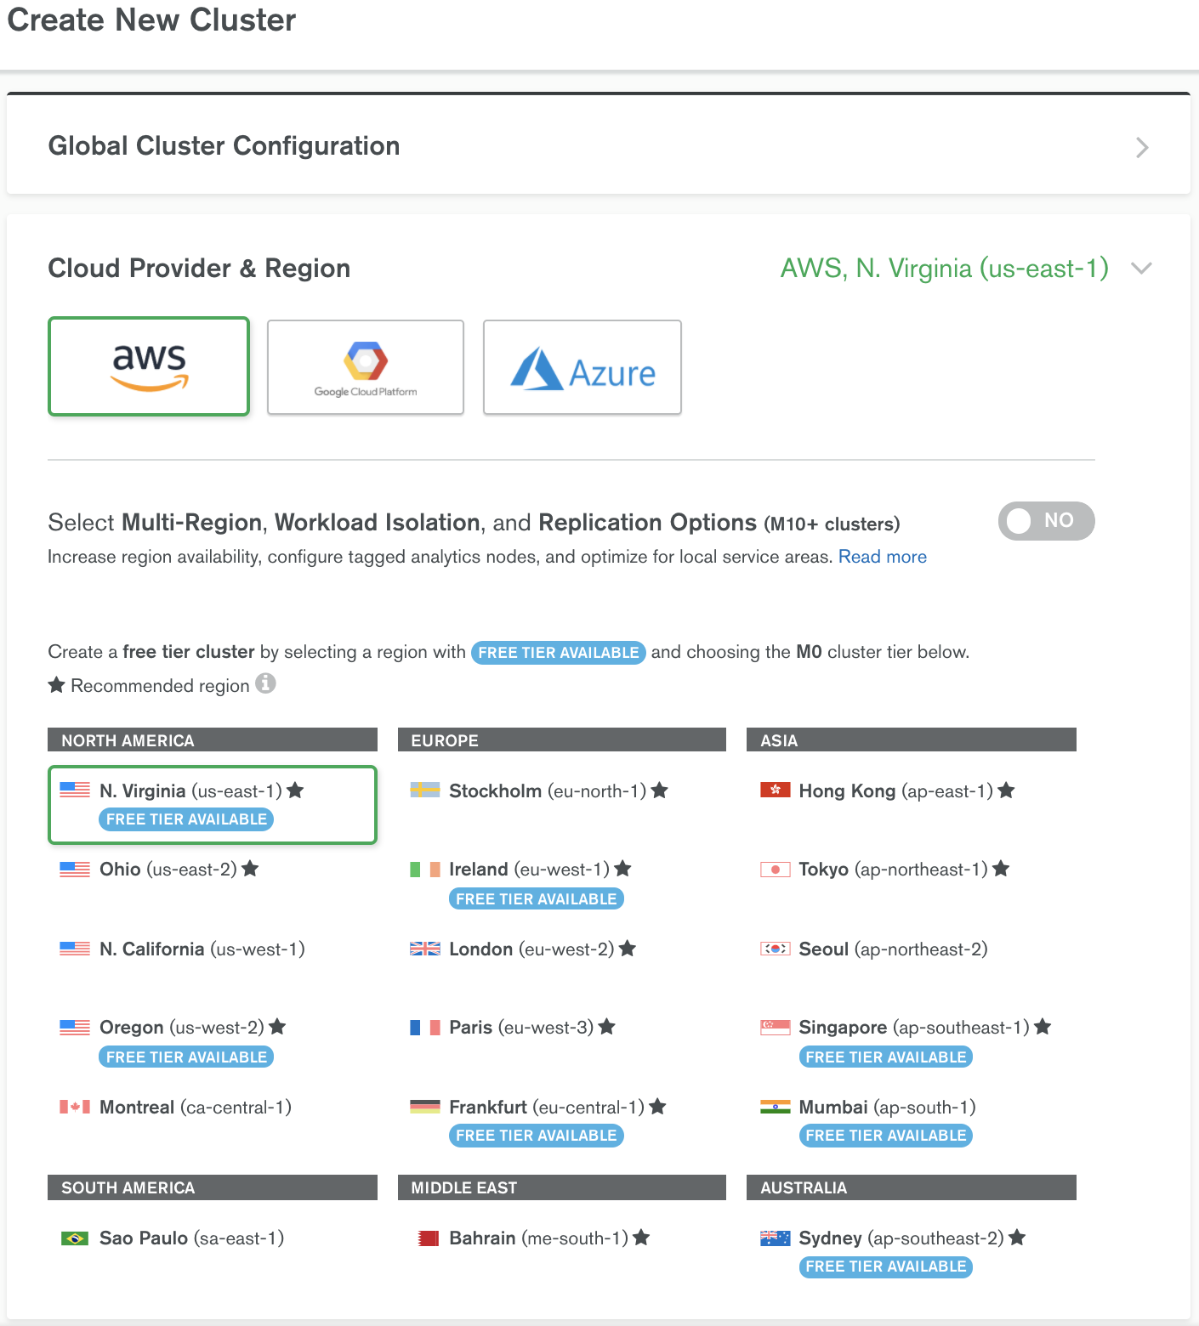Expand the cloud provider region dropdown

pos(1141,269)
